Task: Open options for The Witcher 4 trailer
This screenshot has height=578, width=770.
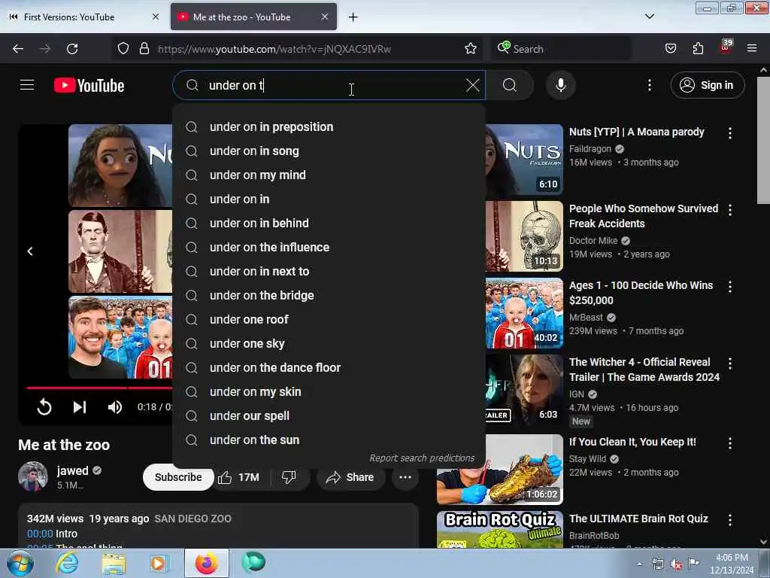Action: pos(729,364)
